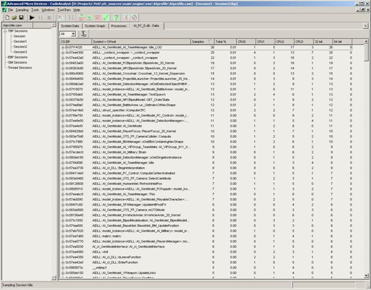Click the New file toolbar icon
Image resolution: width=371 pixels, height=290 pixels.
pos(5,18)
